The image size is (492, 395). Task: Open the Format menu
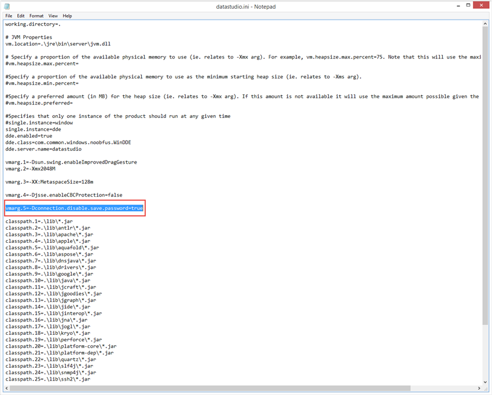click(36, 16)
